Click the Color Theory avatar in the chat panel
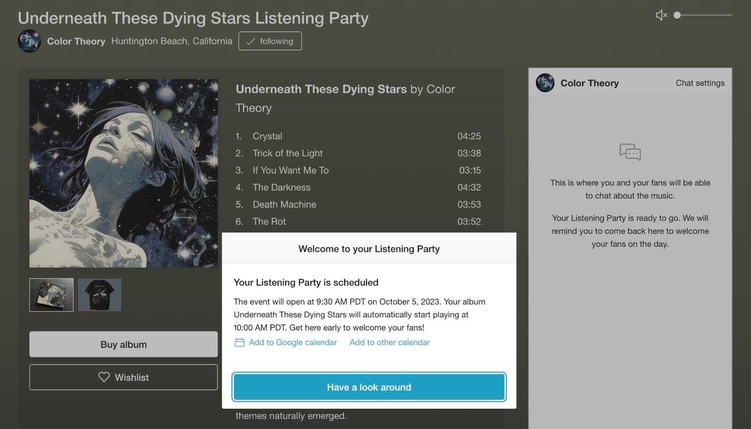 (544, 83)
